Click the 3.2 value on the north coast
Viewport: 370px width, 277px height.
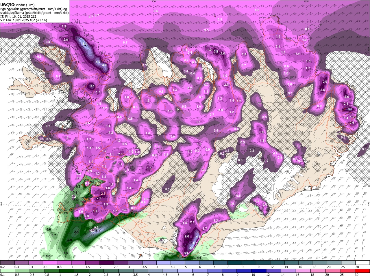216,51
